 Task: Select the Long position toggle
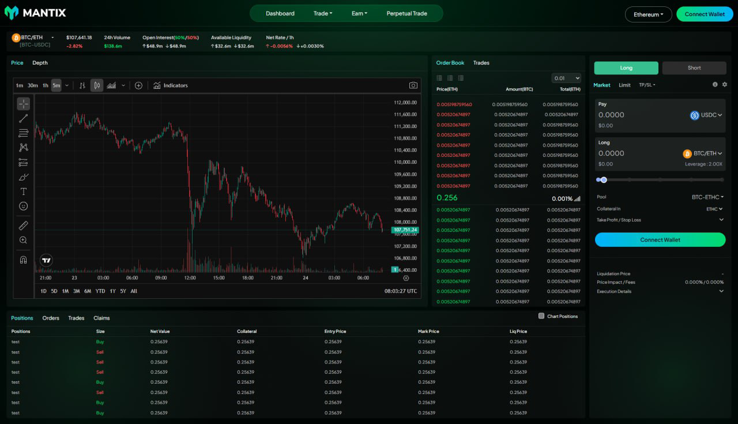pyautogui.click(x=626, y=68)
